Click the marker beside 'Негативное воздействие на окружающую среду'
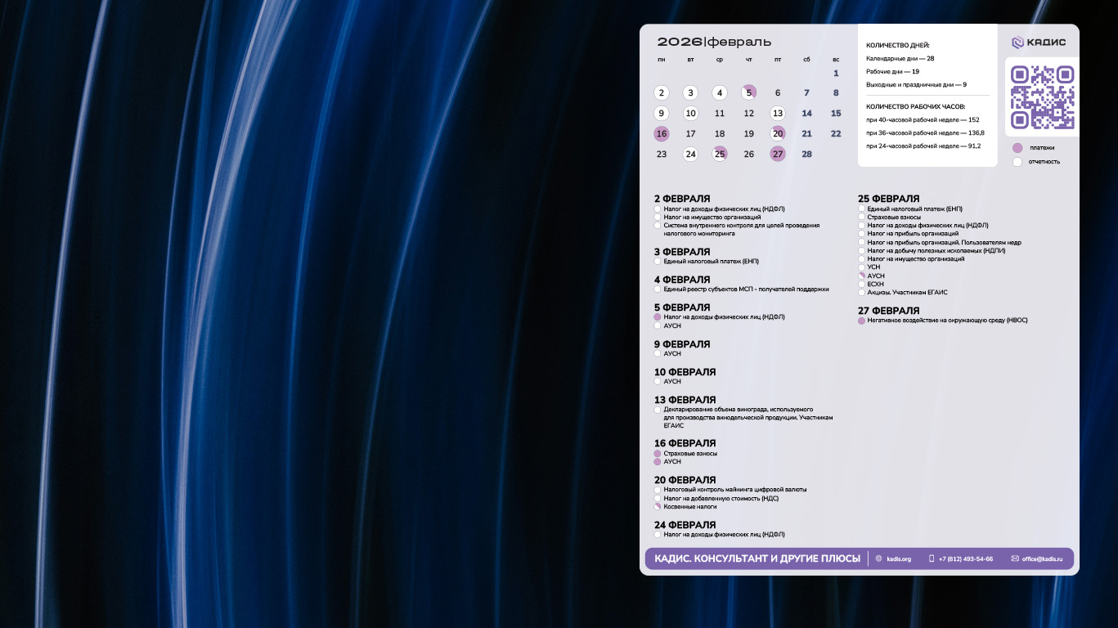This screenshot has width=1118, height=628. (861, 321)
